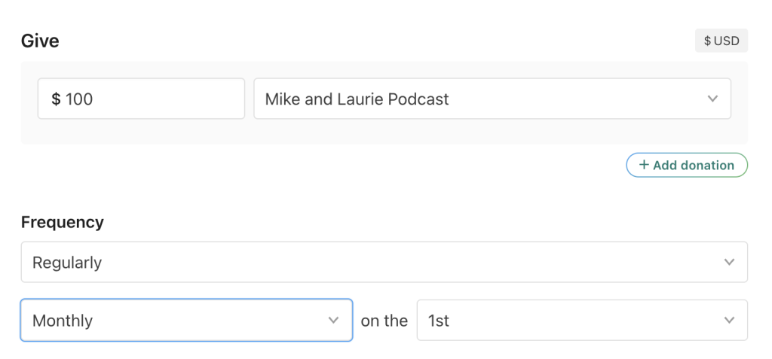This screenshot has height=359, width=772.
Task: Click the Give section heading
Action: point(40,41)
